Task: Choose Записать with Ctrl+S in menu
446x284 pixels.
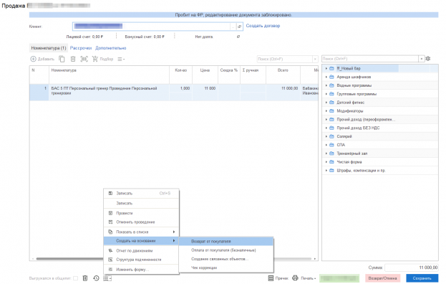Action: (141, 193)
